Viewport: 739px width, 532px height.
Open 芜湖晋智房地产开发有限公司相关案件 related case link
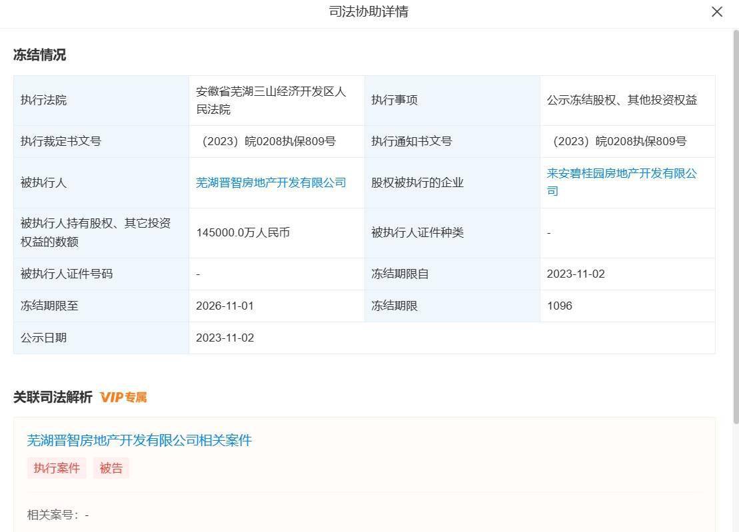click(x=139, y=440)
